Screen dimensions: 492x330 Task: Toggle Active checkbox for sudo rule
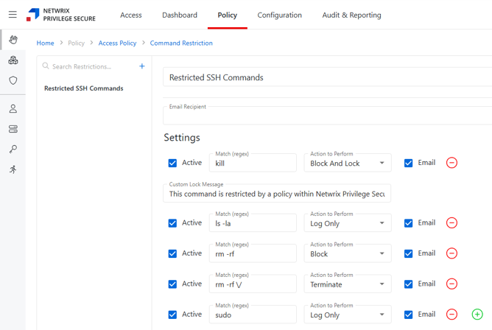pos(172,315)
